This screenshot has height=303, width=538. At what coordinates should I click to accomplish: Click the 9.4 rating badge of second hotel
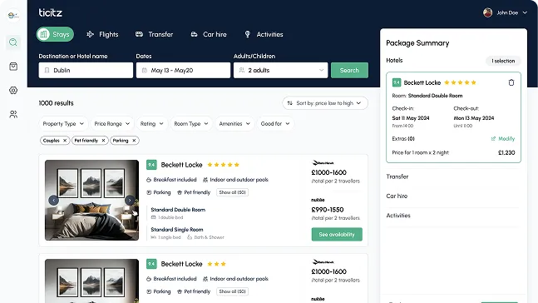tap(151, 264)
